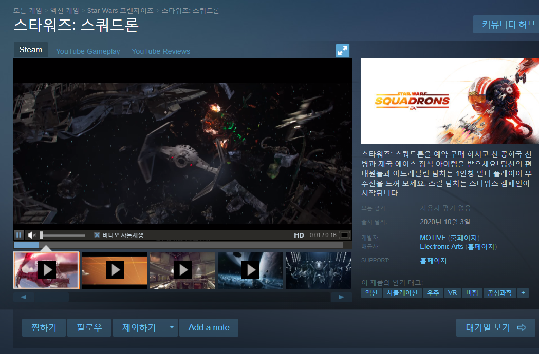
Task: Open the SUPPORT 홈페이지 link
Action: 433,261
